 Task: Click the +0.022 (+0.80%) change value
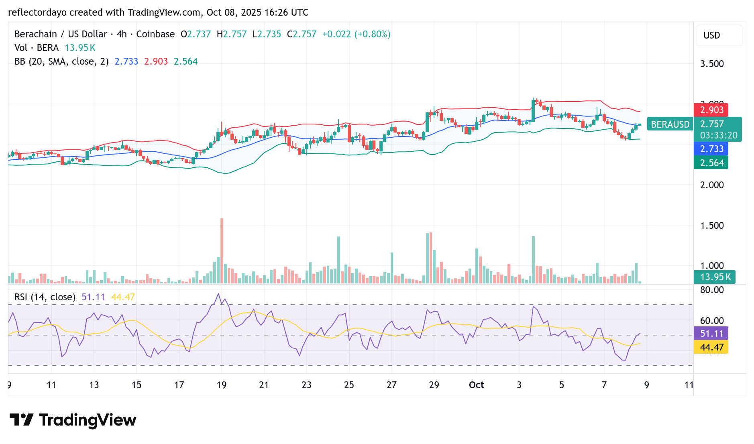point(357,34)
